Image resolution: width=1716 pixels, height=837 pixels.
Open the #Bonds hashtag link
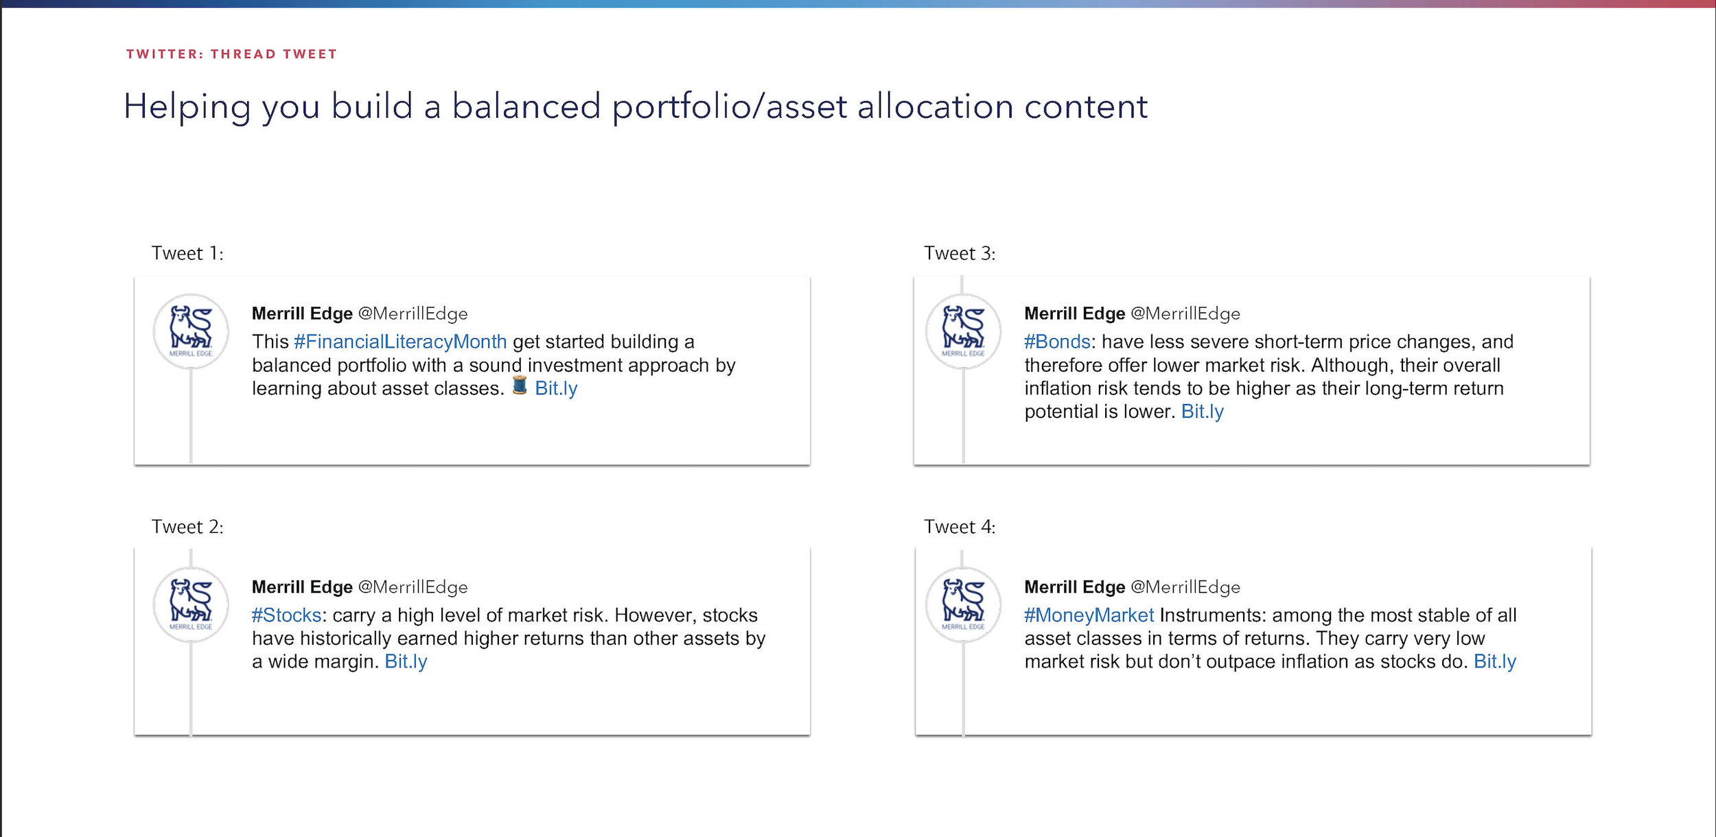click(x=1057, y=342)
